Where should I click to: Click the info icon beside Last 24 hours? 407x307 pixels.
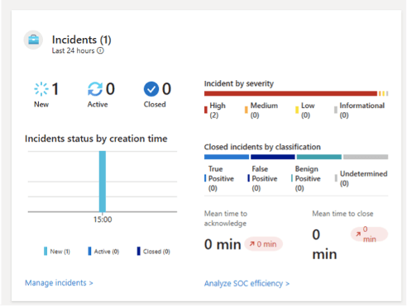tap(100, 50)
